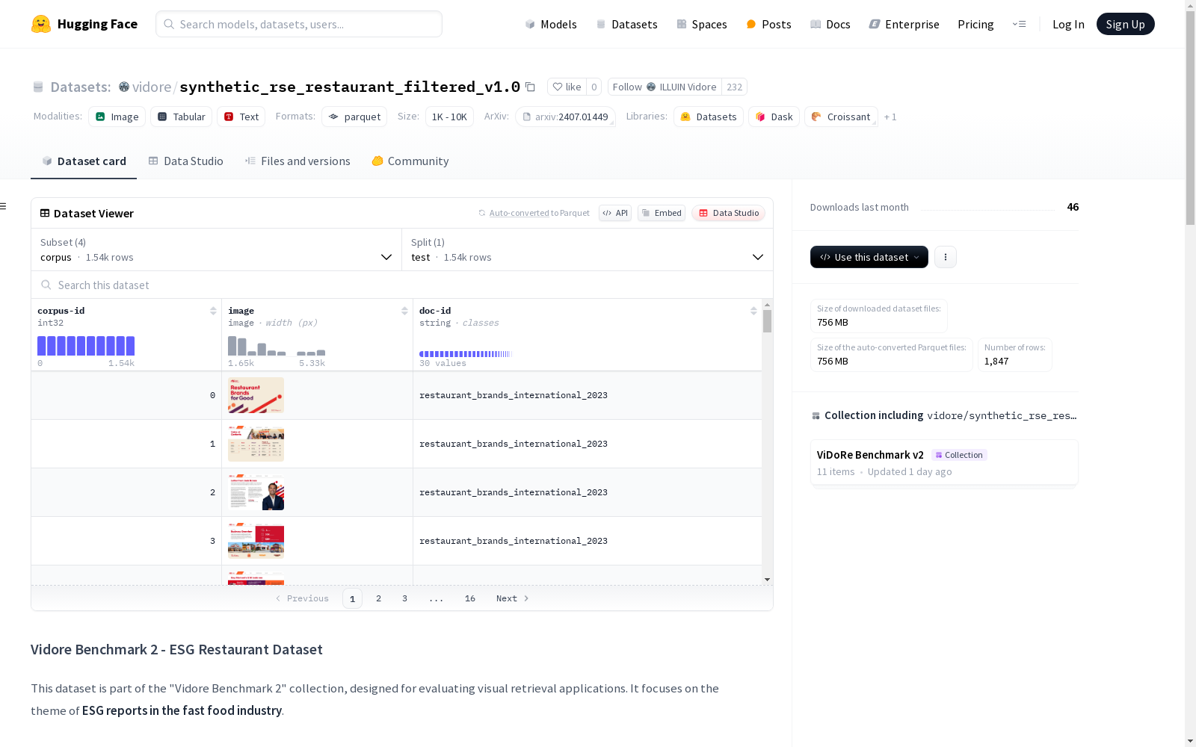Go to Spaces in top navigation
The width and height of the screenshot is (1196, 747).
pos(702,24)
